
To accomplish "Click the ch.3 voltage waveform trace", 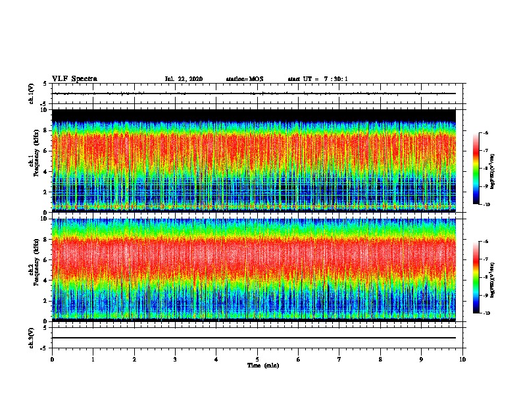I will pyautogui.click(x=254, y=338).
